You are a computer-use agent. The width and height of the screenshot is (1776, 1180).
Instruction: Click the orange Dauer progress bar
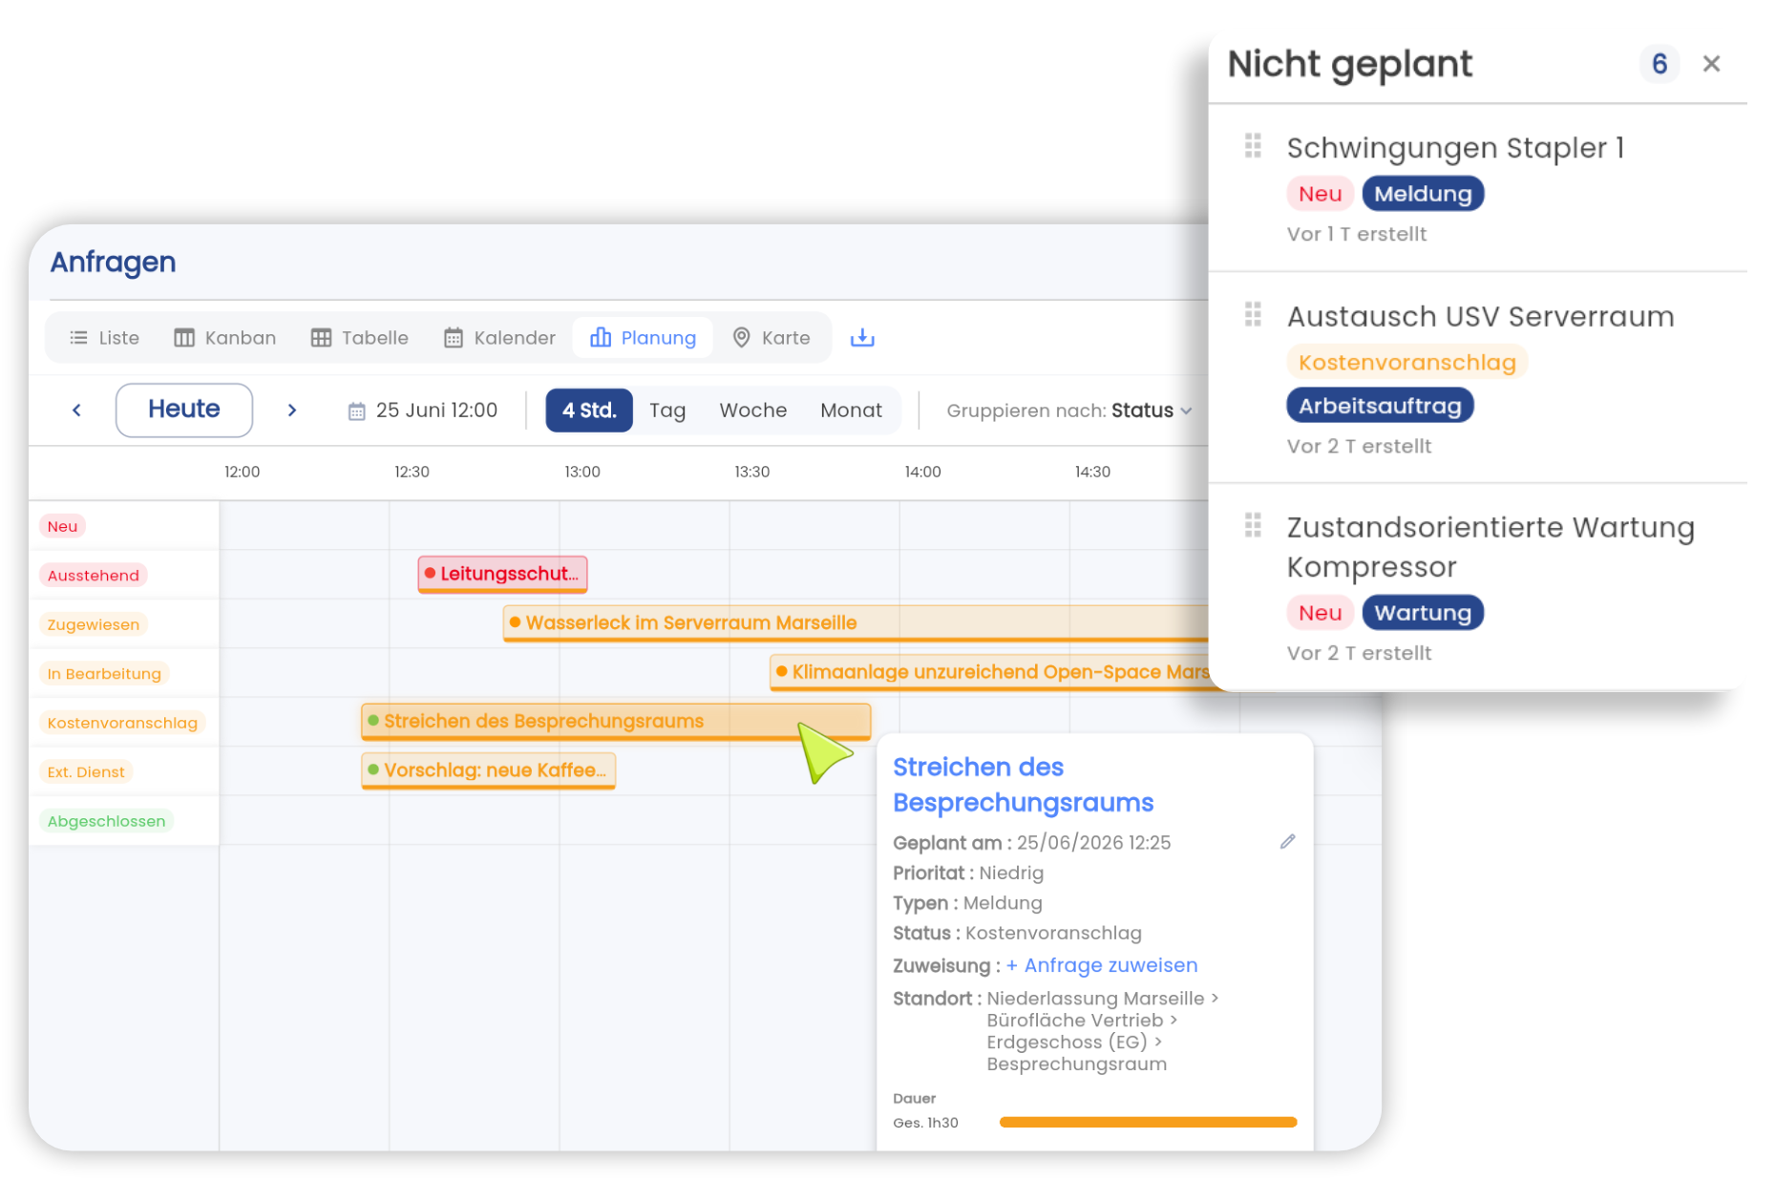click(x=1148, y=1123)
